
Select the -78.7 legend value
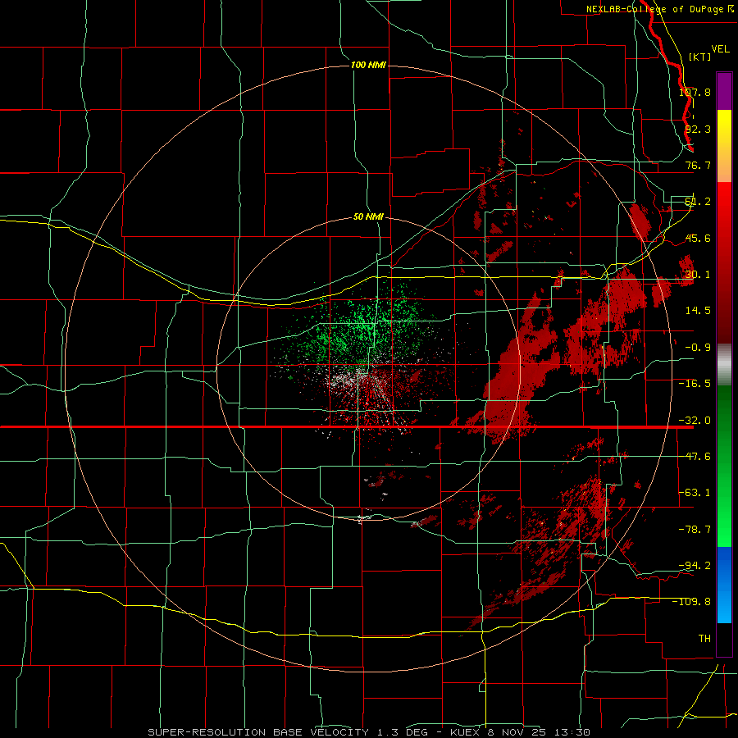click(x=695, y=530)
